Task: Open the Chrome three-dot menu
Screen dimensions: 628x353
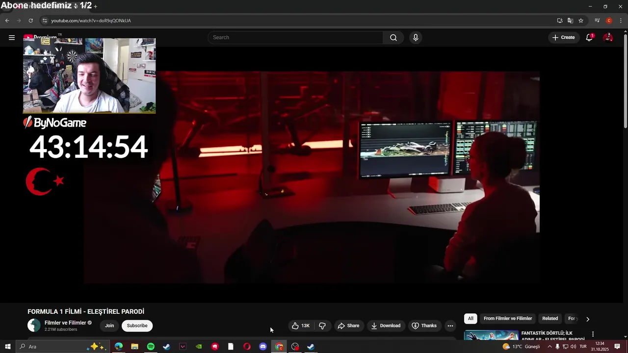Action: pos(621,21)
